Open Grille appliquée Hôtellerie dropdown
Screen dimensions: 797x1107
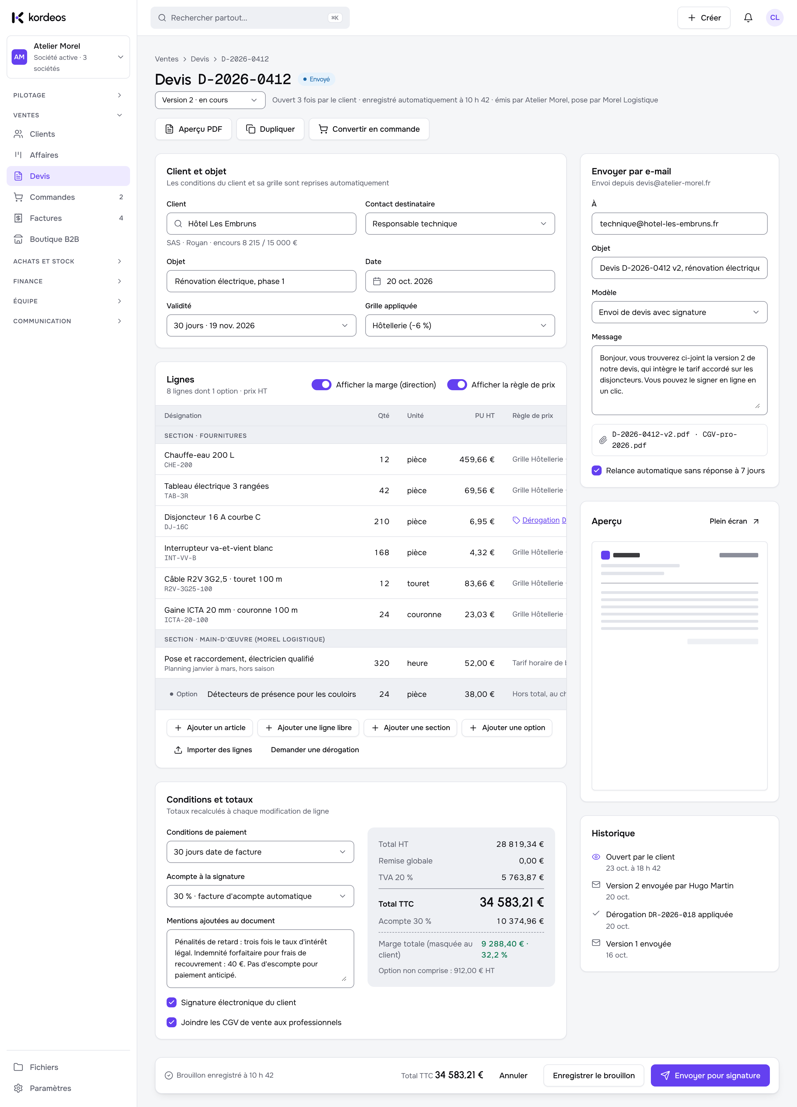[460, 325]
